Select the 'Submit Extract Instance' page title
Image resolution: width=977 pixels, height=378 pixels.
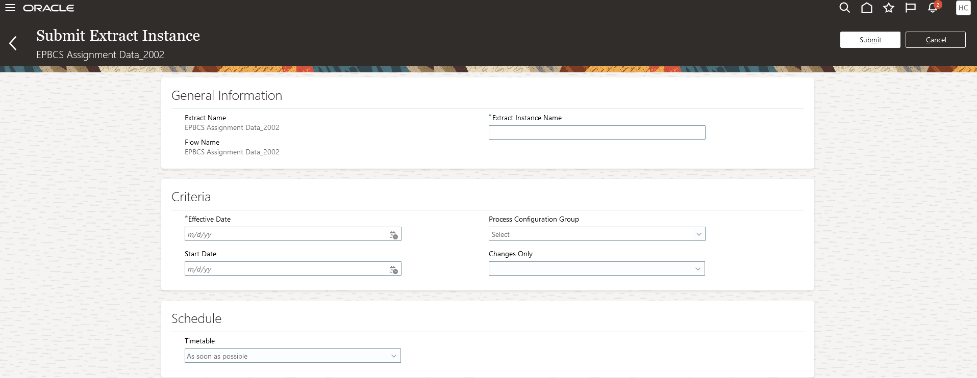coord(118,36)
